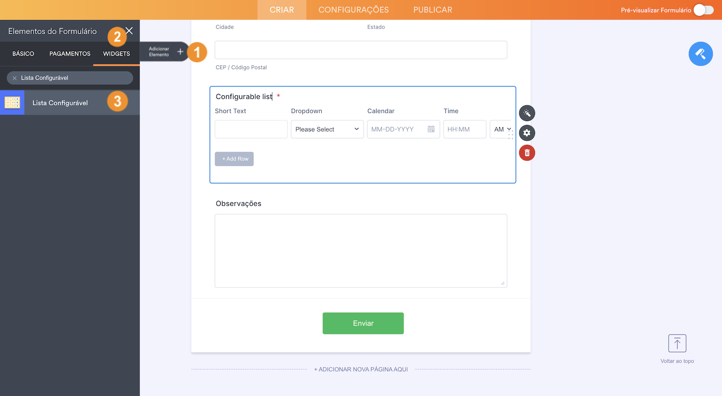Expand the Please Select dropdown
Image resolution: width=722 pixels, height=396 pixels.
click(x=327, y=129)
